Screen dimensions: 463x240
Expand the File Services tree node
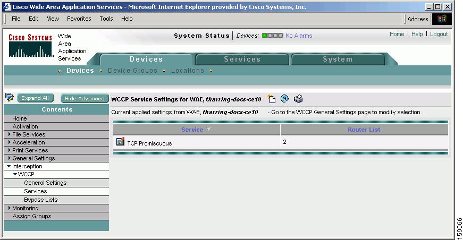click(10, 134)
